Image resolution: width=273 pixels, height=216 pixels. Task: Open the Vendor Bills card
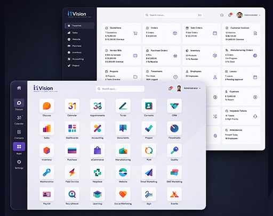click(x=122, y=56)
